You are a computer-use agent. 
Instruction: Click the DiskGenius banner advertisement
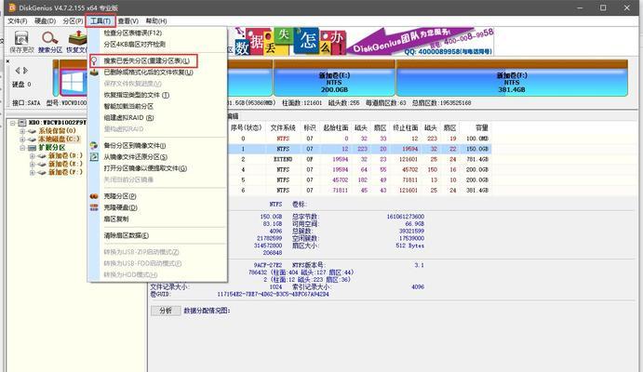[364, 42]
